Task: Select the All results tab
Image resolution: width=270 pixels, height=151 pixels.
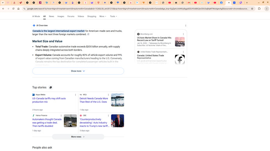Action: pyautogui.click(x=45, y=16)
